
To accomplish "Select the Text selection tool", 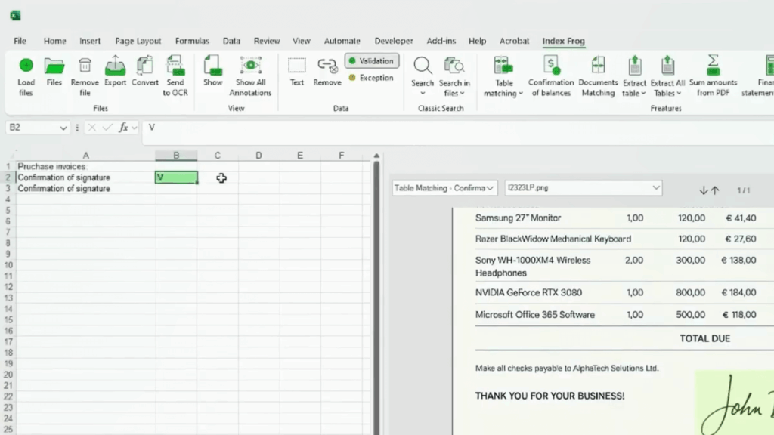I will 296,65.
